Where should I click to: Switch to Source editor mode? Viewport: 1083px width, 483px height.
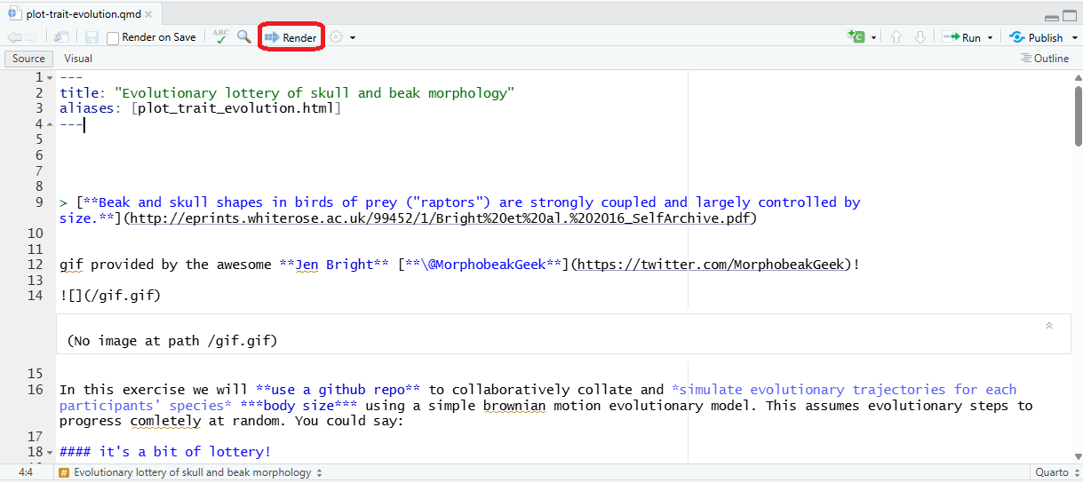tap(28, 59)
